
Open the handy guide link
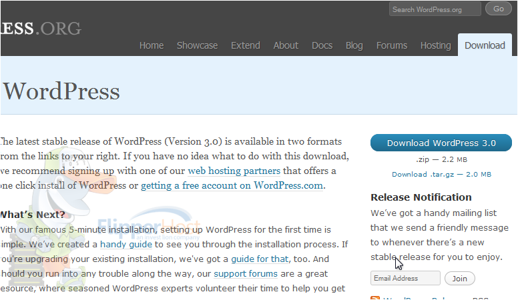pyautogui.click(x=126, y=244)
